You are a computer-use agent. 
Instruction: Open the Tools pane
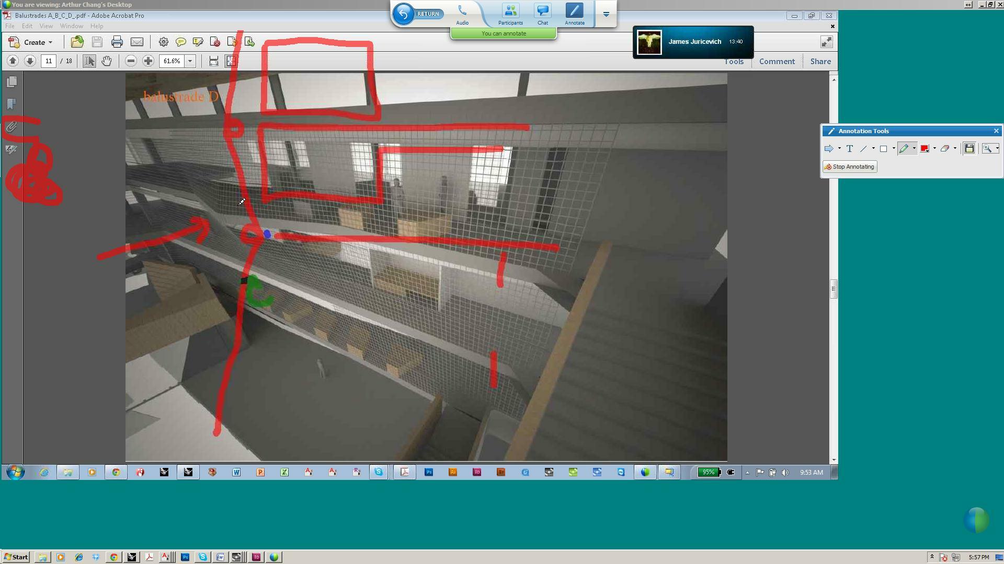[734, 62]
